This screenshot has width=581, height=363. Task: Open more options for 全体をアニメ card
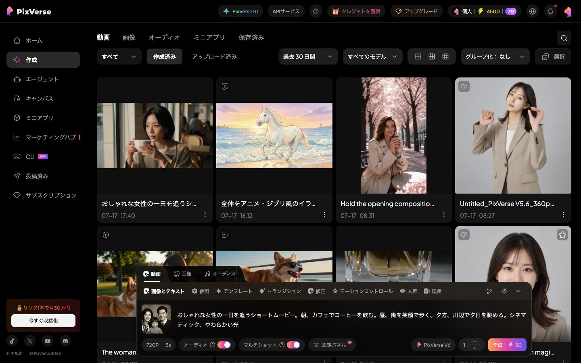pos(324,215)
